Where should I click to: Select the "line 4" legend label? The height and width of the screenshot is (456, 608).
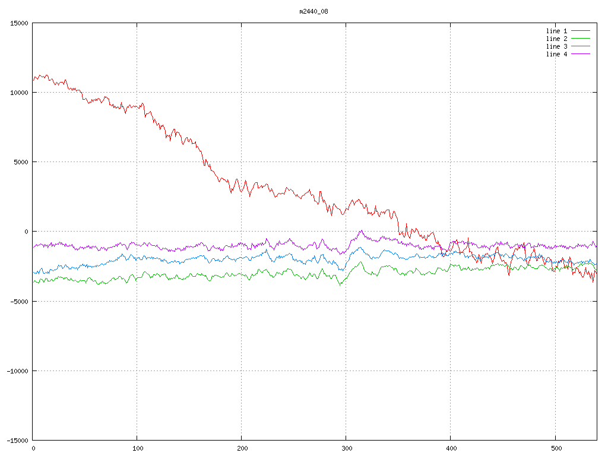(556, 54)
